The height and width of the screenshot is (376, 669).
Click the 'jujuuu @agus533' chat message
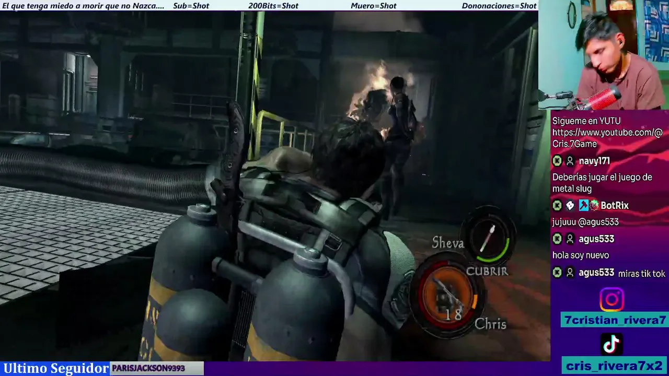585,222
